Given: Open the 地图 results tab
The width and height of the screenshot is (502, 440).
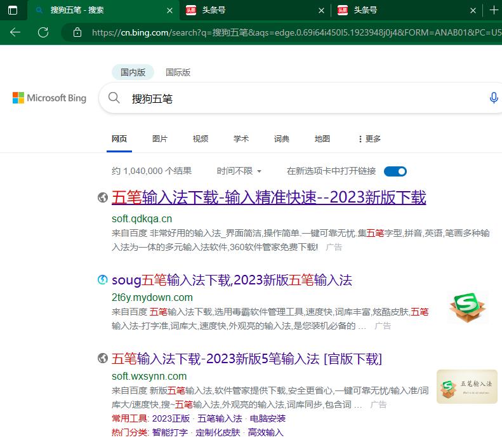Looking at the screenshot, I should [x=322, y=139].
